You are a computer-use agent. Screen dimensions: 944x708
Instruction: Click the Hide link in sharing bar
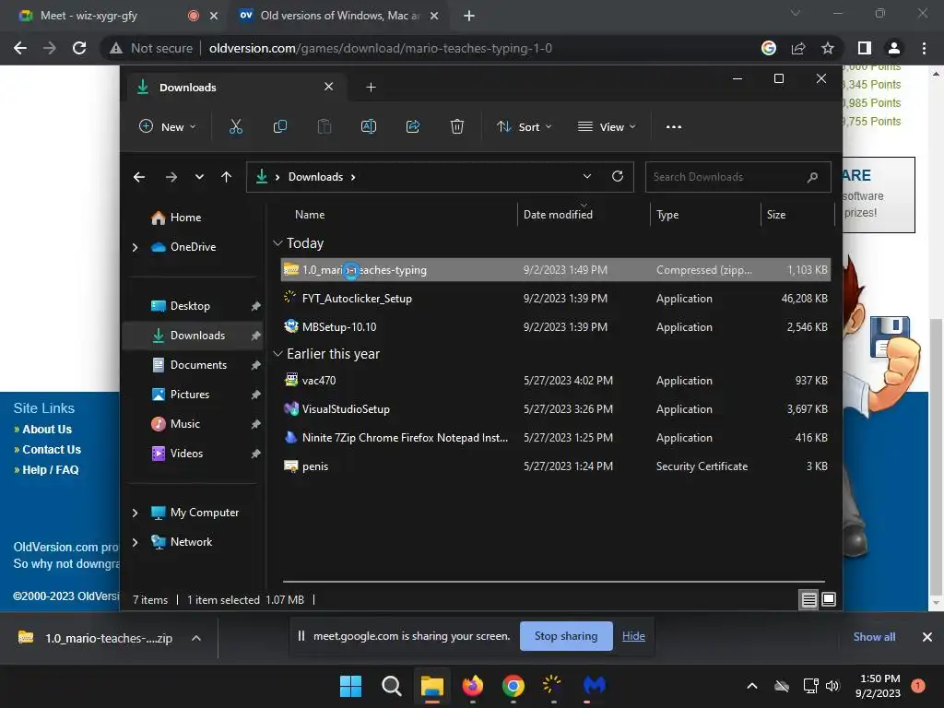633,636
